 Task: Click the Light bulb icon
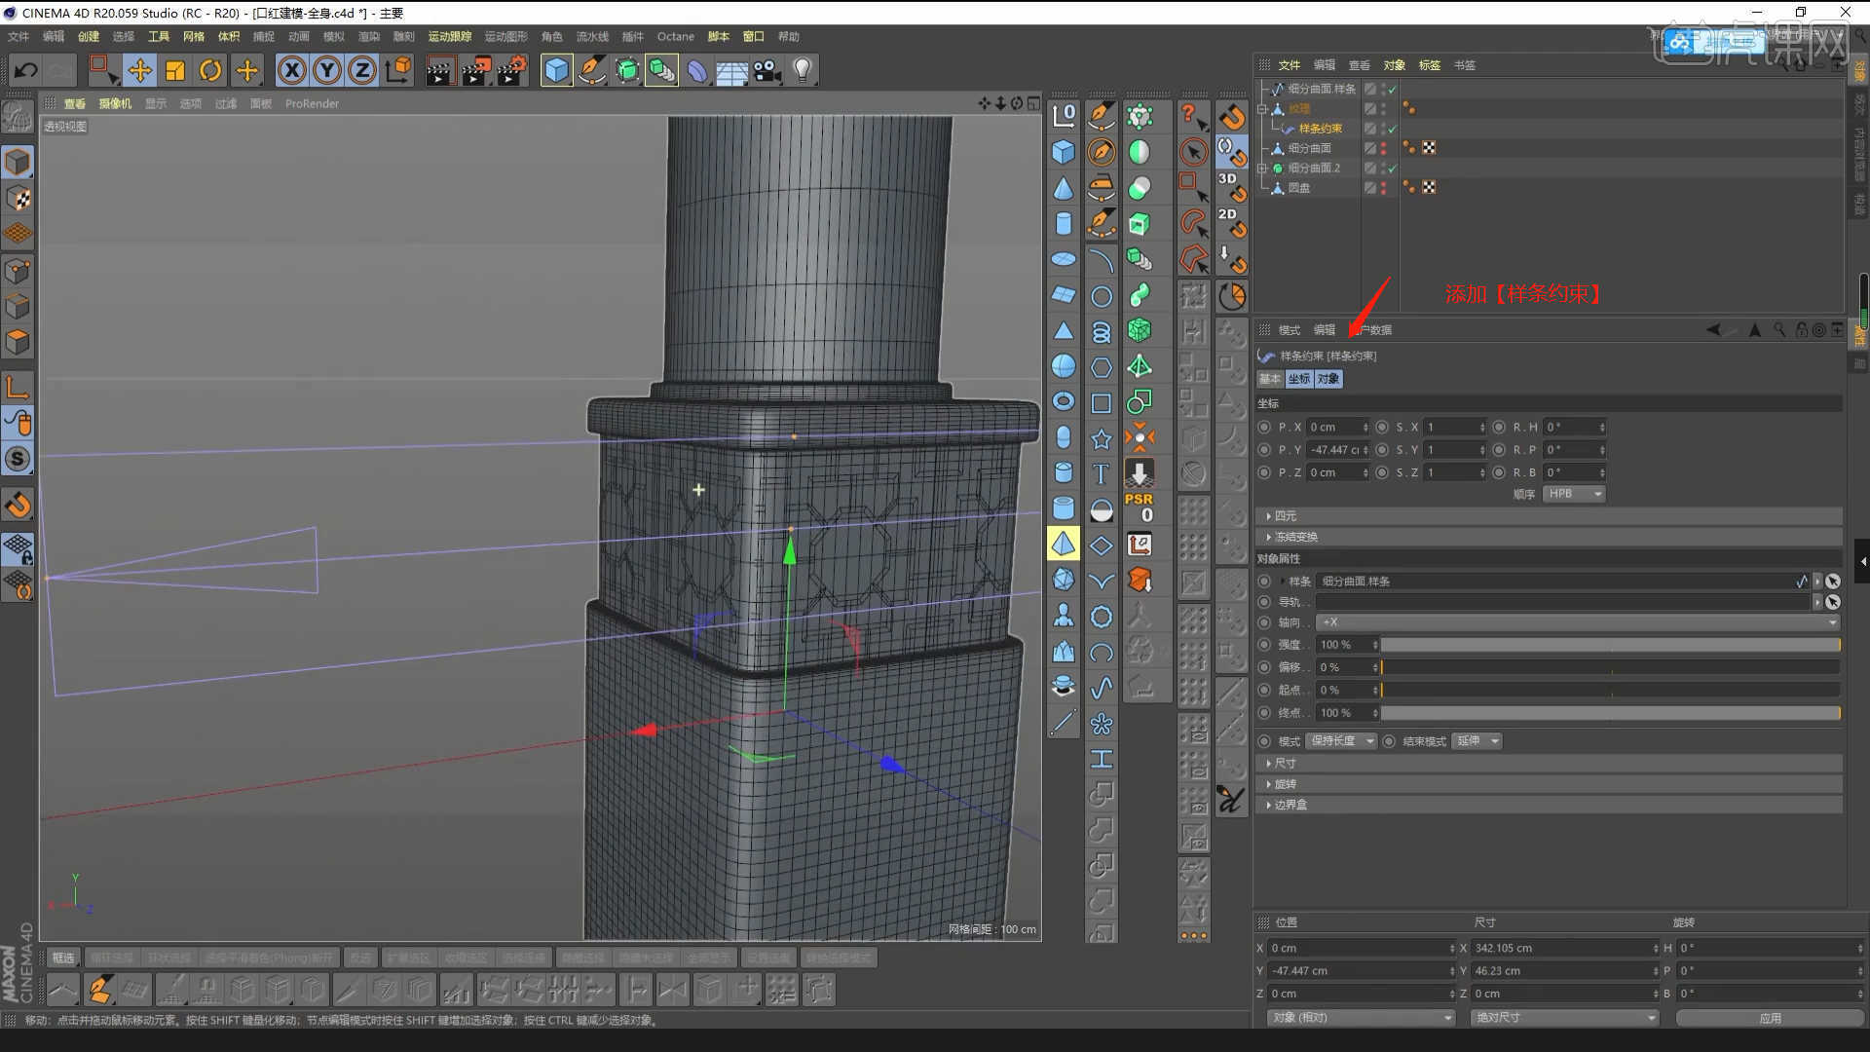click(x=803, y=70)
